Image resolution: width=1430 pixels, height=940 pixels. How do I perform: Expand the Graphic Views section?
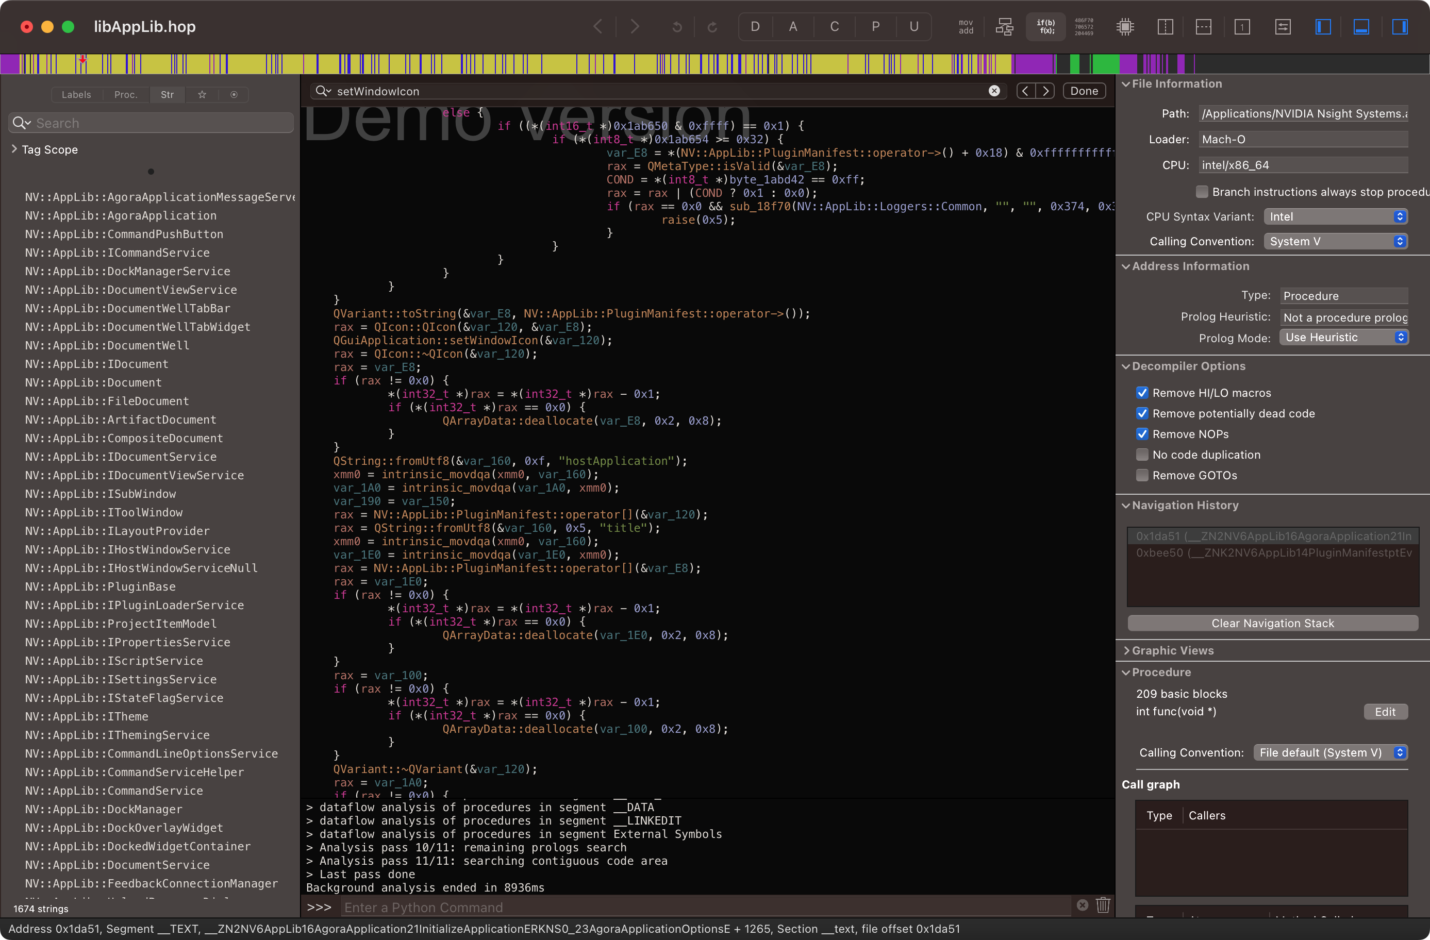tap(1128, 650)
